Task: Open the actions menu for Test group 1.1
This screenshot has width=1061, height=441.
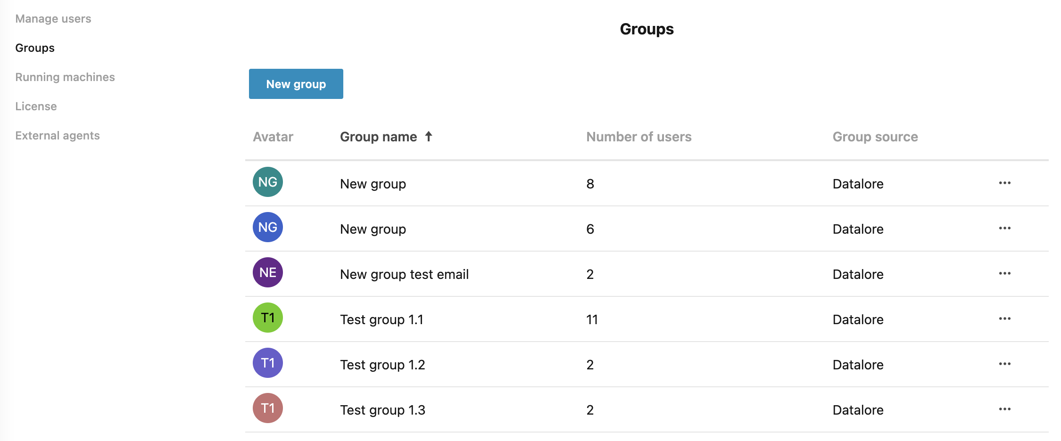Action: coord(1005,318)
